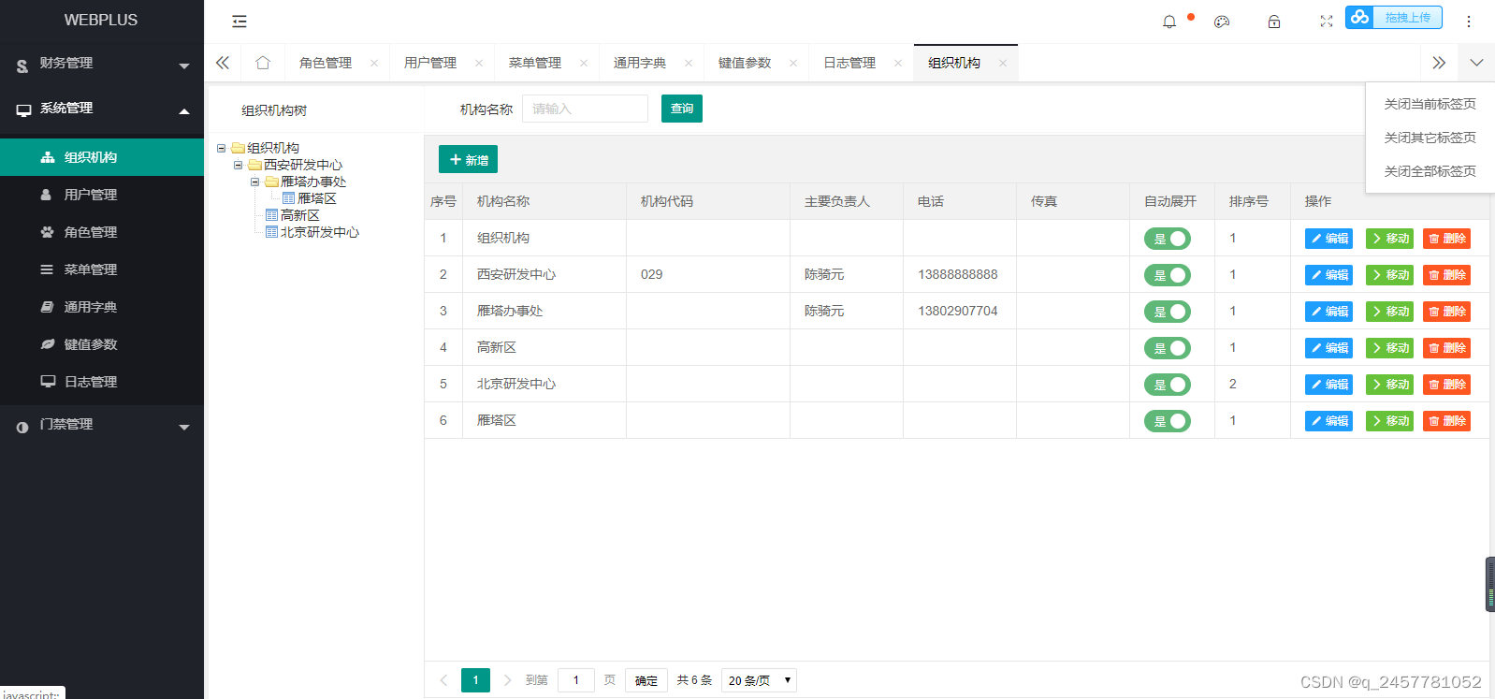
Task: Switch to the 键值参数 tab
Action: click(x=745, y=63)
